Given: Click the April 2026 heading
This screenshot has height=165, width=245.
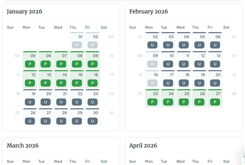Looking at the screenshot, I should [x=143, y=146].
